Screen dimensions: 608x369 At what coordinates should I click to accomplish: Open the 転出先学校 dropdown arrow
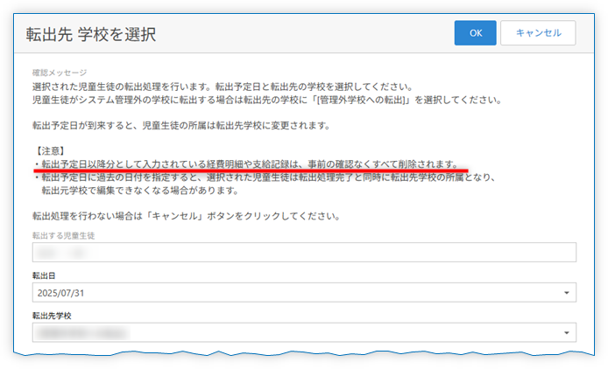point(566,332)
